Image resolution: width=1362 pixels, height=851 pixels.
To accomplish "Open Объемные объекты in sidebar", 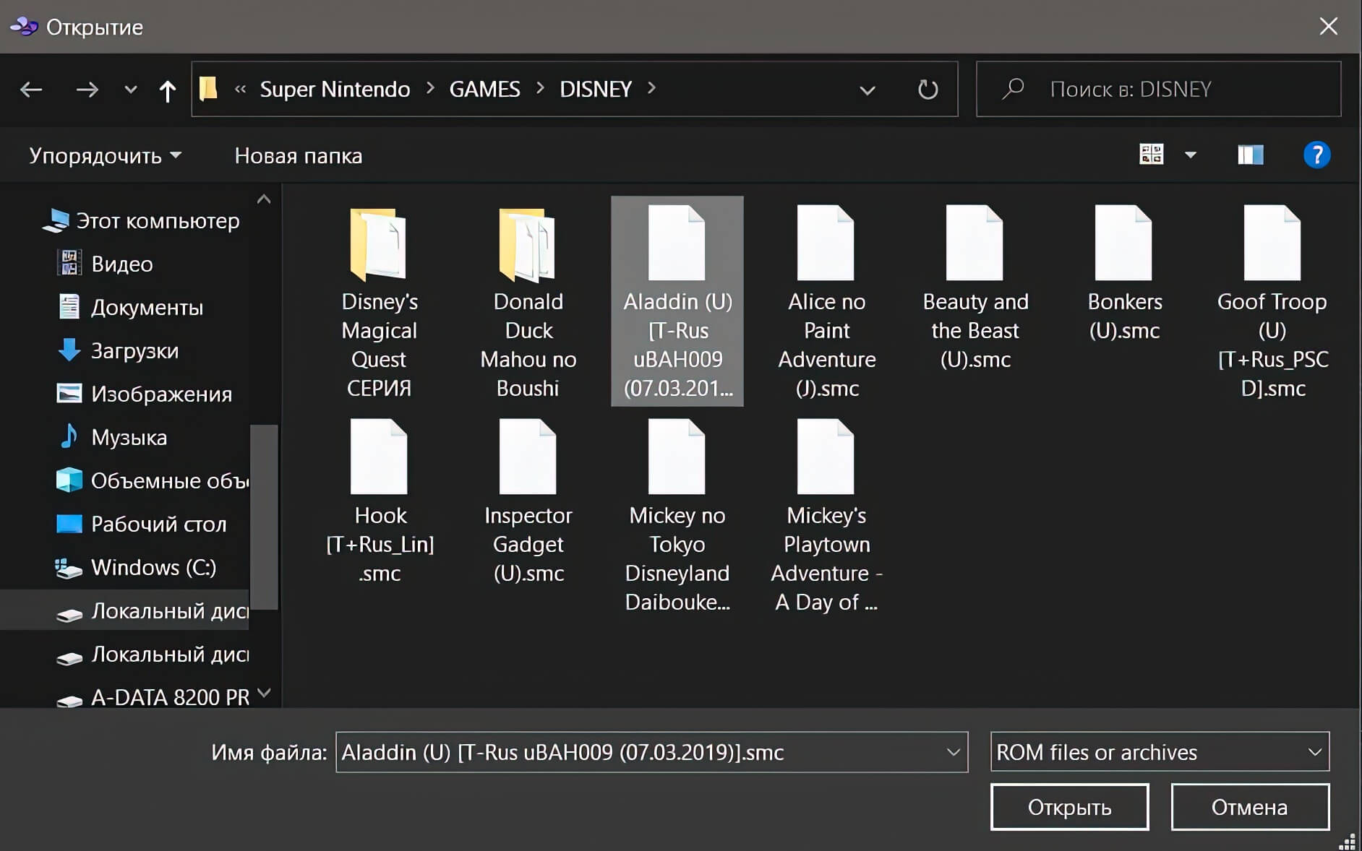I will coord(152,480).
